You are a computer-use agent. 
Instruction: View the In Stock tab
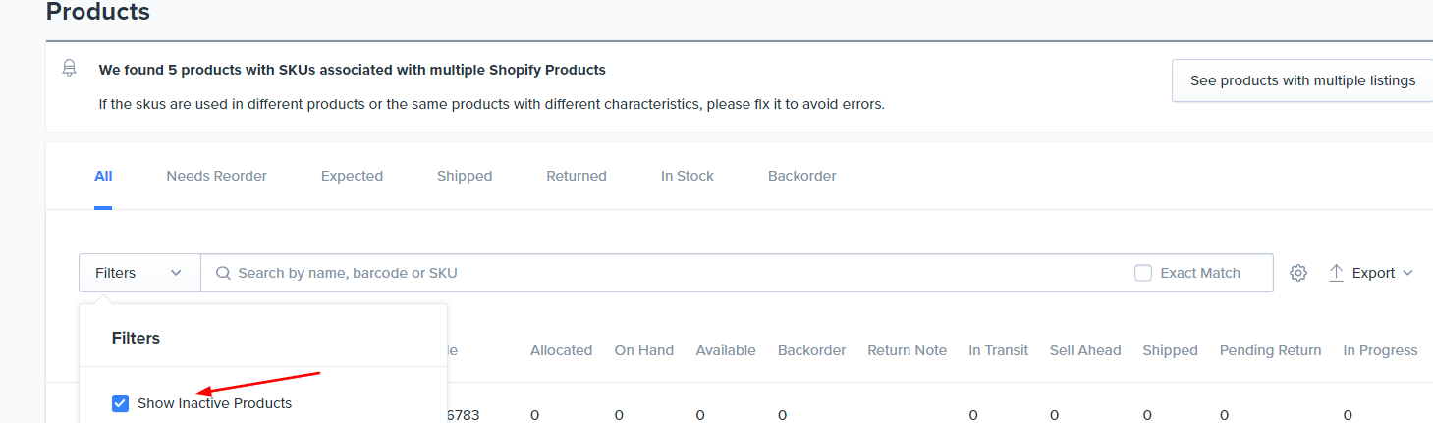[688, 176]
